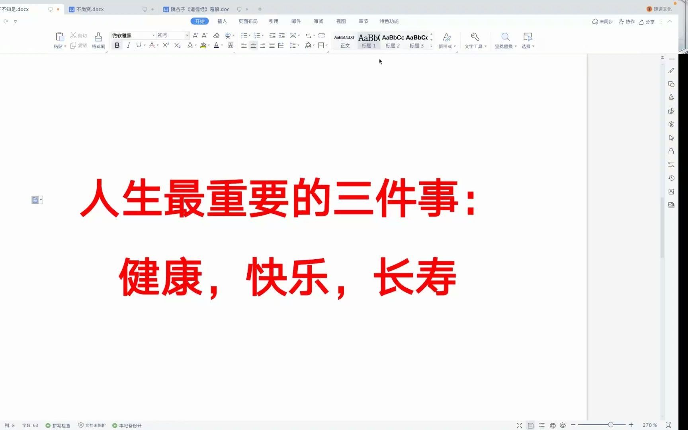The image size is (688, 430).
Task: Toggle Italic formatting
Action: (x=128, y=45)
